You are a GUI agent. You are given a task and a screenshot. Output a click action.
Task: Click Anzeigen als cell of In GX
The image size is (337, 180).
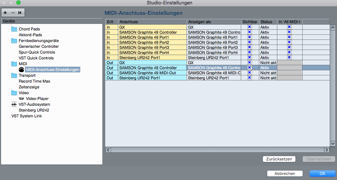[214, 27]
